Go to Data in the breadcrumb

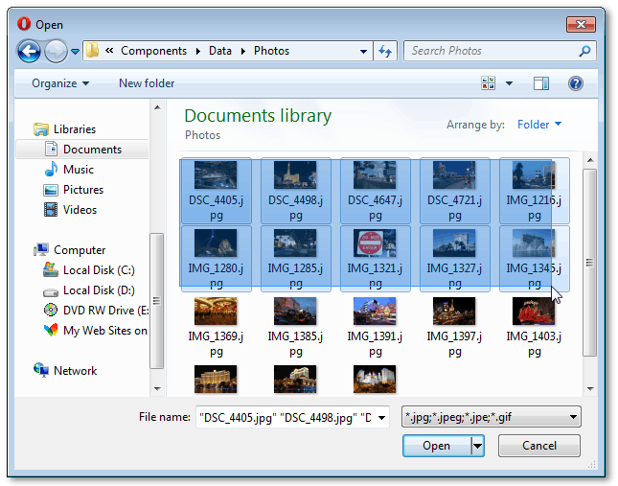220,51
